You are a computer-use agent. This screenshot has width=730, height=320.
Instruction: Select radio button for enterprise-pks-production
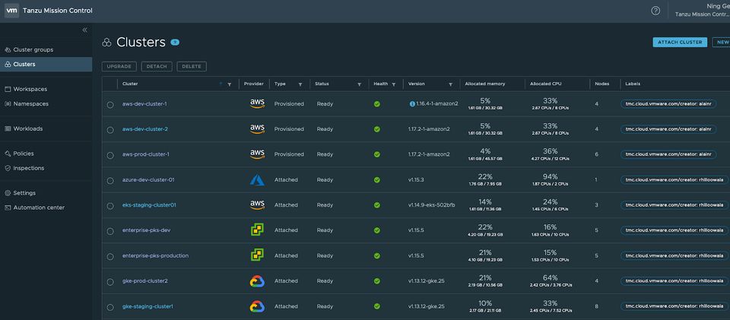[x=109, y=256]
